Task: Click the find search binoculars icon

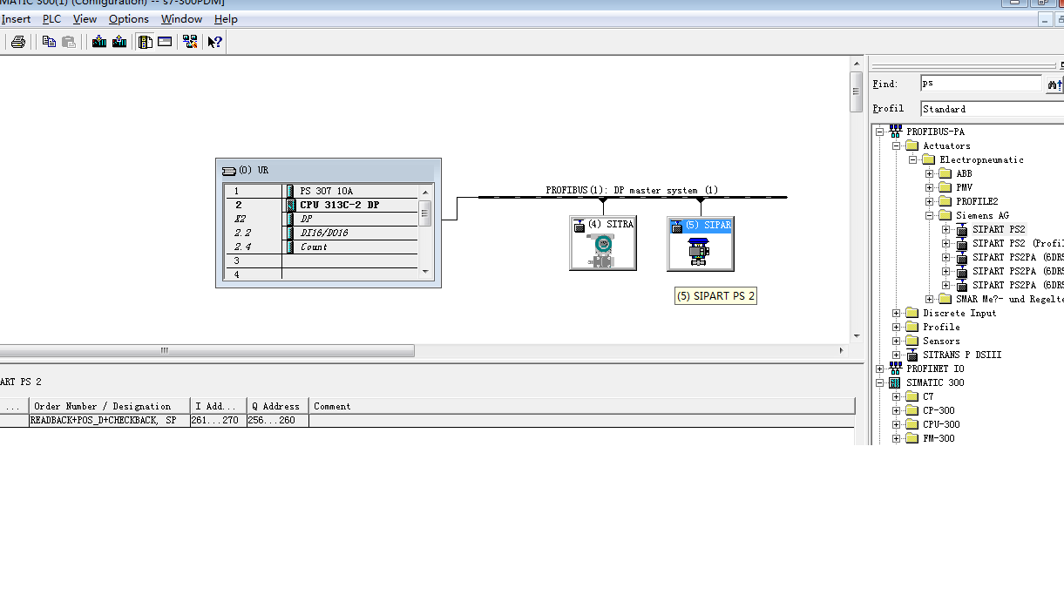Action: 1054,84
